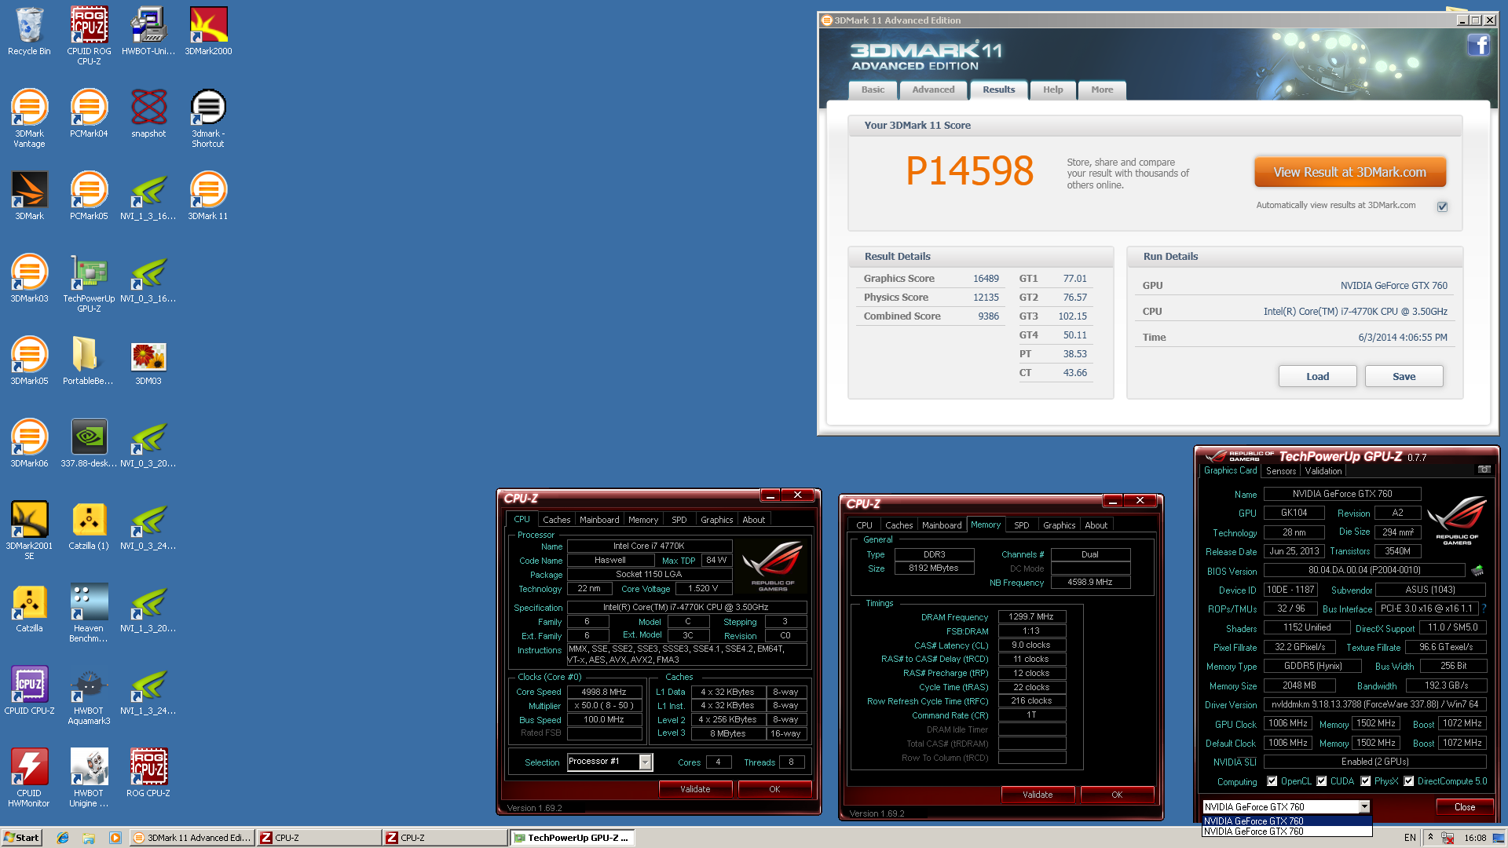1508x848 pixels.
Task: Click the EN language indicator in tray
Action: (1410, 838)
